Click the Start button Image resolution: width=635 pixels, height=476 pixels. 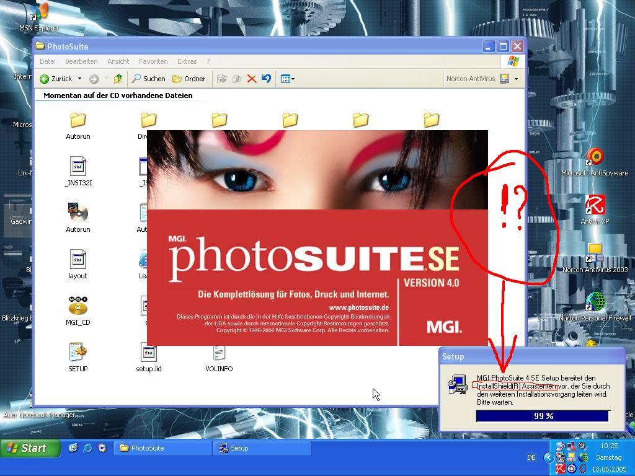tap(30, 448)
